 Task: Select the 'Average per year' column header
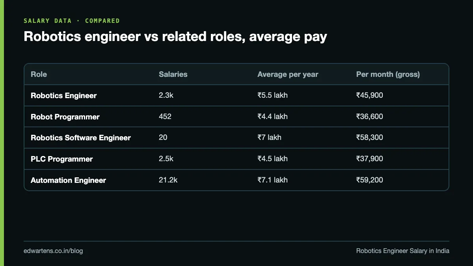pos(288,74)
